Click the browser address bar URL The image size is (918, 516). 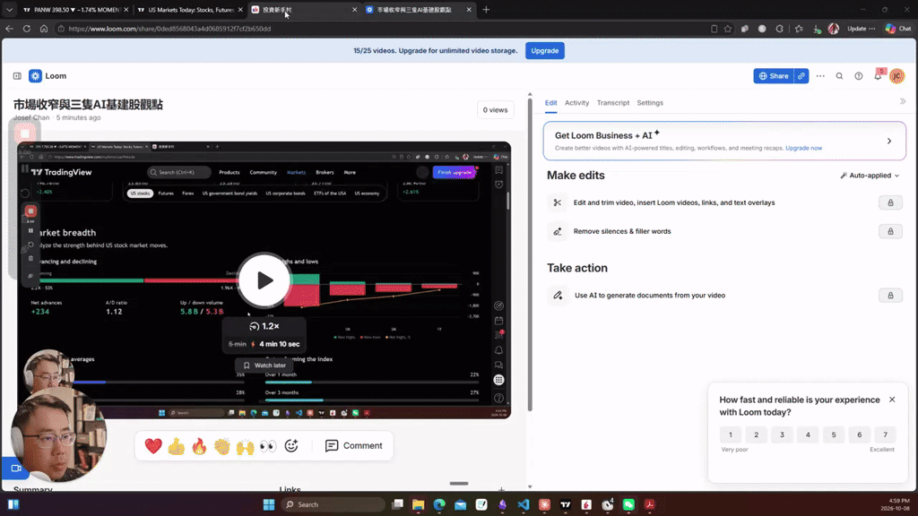[x=169, y=29]
